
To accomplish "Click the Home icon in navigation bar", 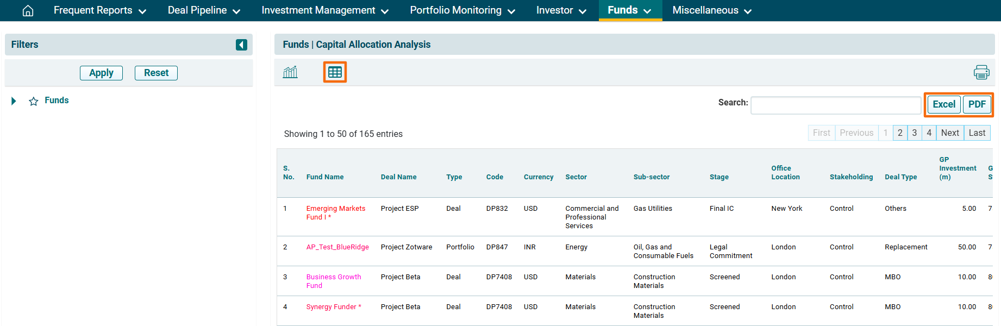I will coord(28,11).
